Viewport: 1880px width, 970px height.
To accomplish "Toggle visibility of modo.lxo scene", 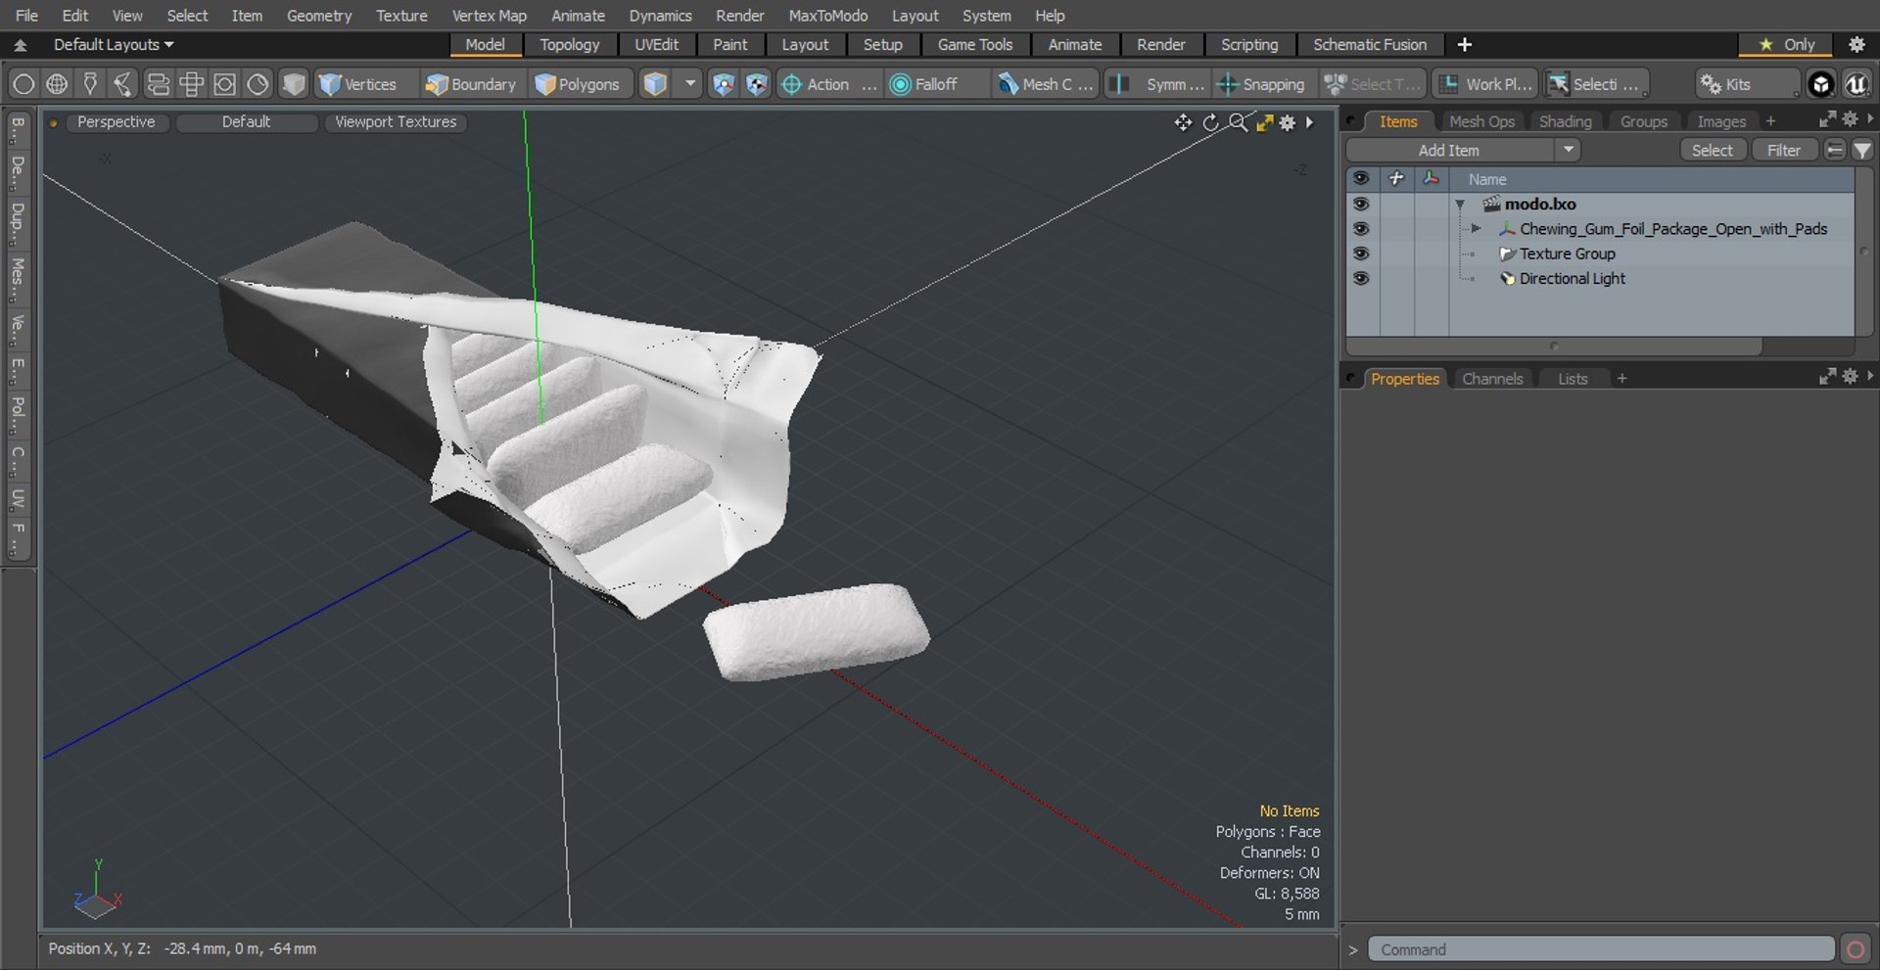I will 1360,204.
